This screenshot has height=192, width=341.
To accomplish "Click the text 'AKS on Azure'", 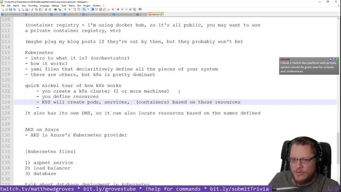I will click(42, 130).
